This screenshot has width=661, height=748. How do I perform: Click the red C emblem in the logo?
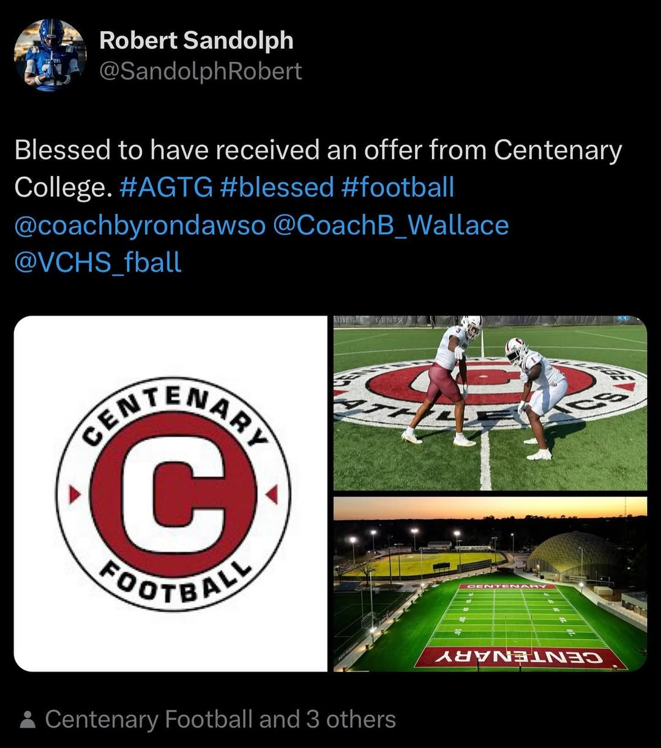(173, 494)
